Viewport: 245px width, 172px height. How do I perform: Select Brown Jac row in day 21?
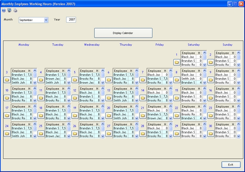pyautogui.click(x=158, y=118)
